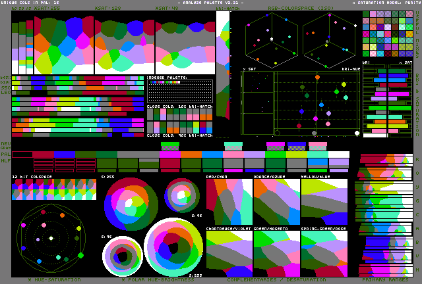422x284 pixels.
Task: Click the "BRI & SATURATION" vertical label
Action: click(x=417, y=105)
